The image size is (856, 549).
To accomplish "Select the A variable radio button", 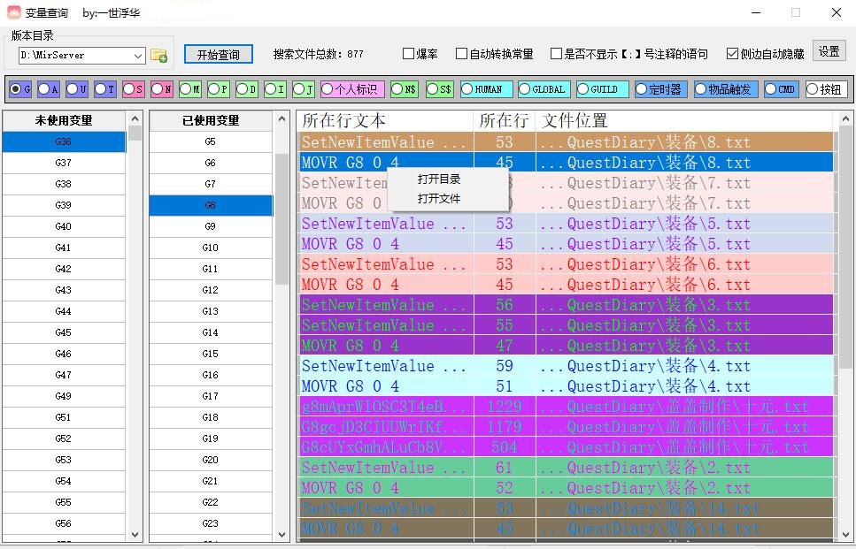I will (x=49, y=89).
